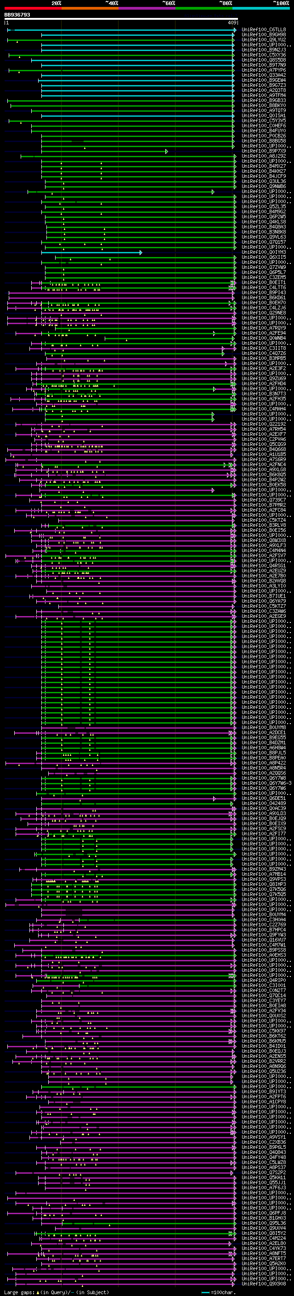Click the 409 query end position label
The width and height of the screenshot is (294, 1296).
coord(232,23)
